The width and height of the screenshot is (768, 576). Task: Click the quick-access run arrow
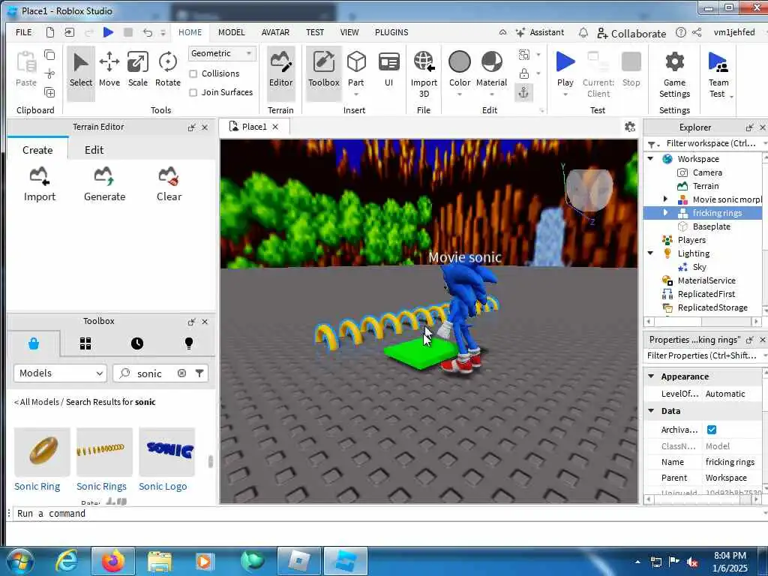click(x=108, y=32)
